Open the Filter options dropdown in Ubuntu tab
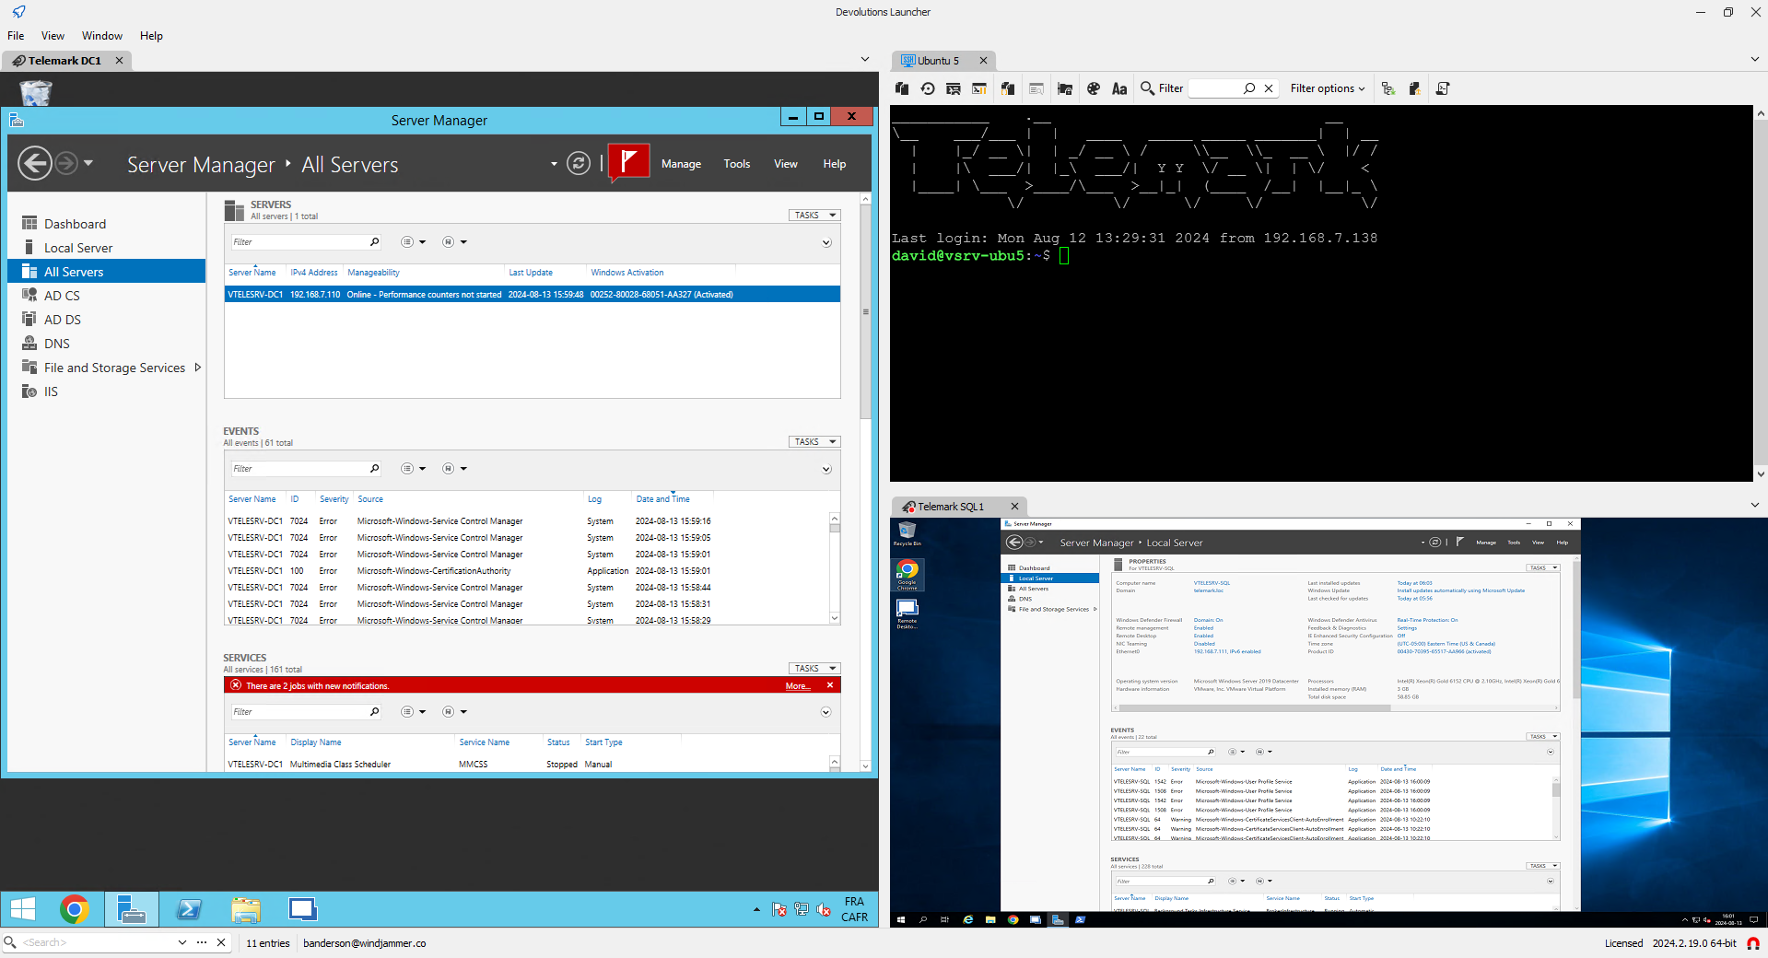Image resolution: width=1768 pixels, height=958 pixels. 1328,88
